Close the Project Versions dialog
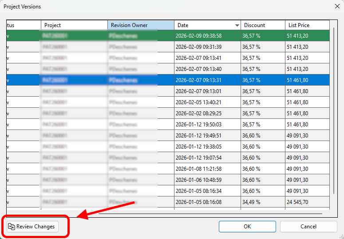This screenshot has height=239, width=344. click(x=336, y=7)
